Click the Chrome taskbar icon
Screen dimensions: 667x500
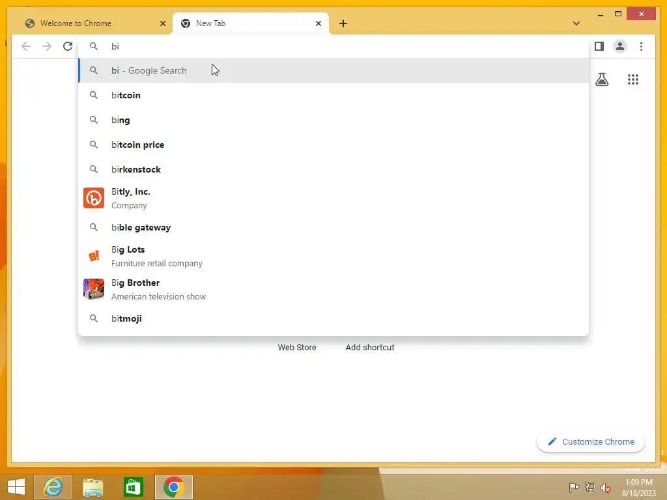click(x=173, y=487)
